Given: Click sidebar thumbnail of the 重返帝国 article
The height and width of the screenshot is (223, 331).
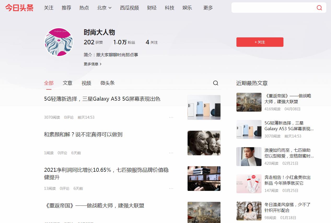Looking at the screenshot, I should point(249,102).
